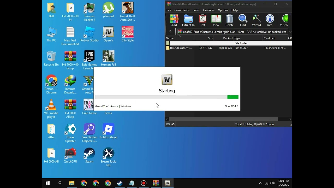Click Extract To in WinRAR toolbar
Image resolution: width=334 pixels, height=188 pixels.
tap(188, 20)
